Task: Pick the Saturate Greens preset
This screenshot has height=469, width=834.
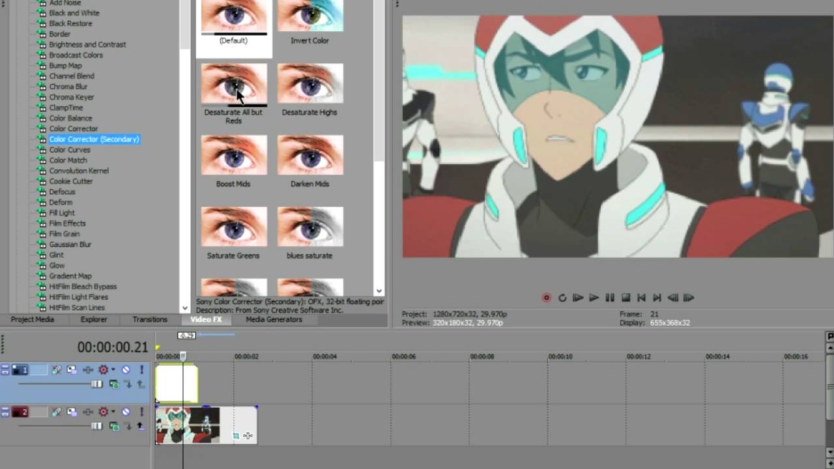Action: pyautogui.click(x=234, y=227)
